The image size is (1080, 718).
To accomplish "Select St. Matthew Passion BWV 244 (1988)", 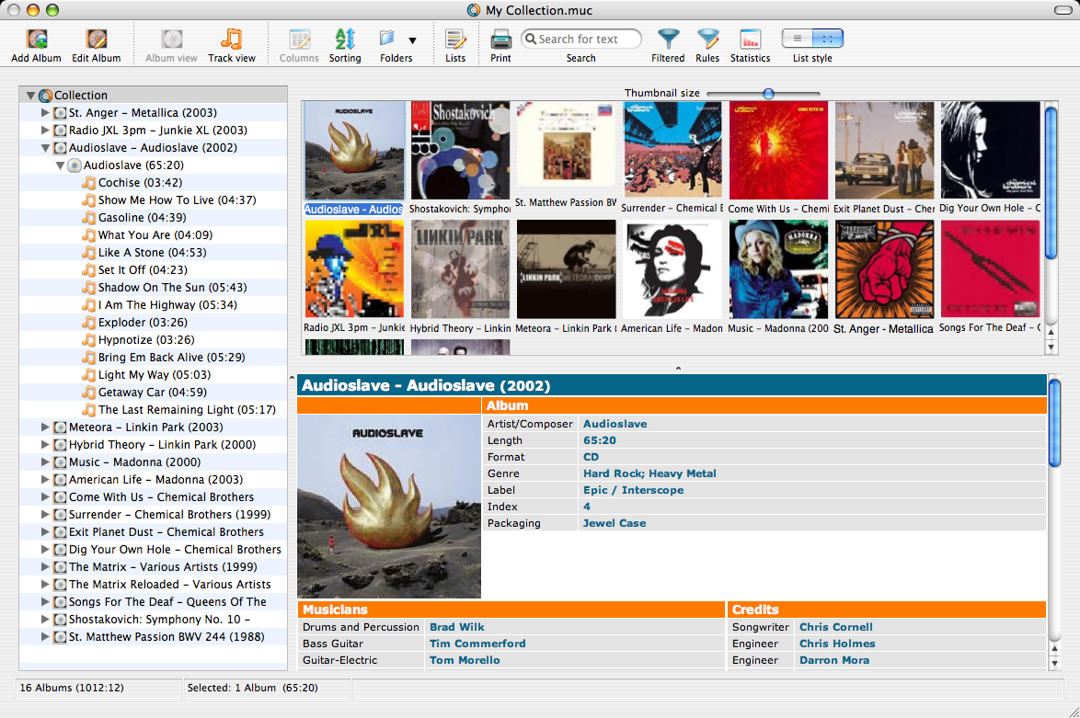I will [166, 637].
